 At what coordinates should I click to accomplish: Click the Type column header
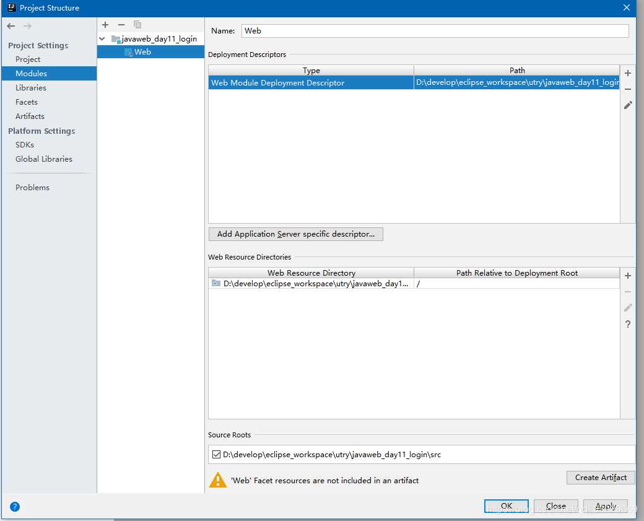click(x=311, y=70)
